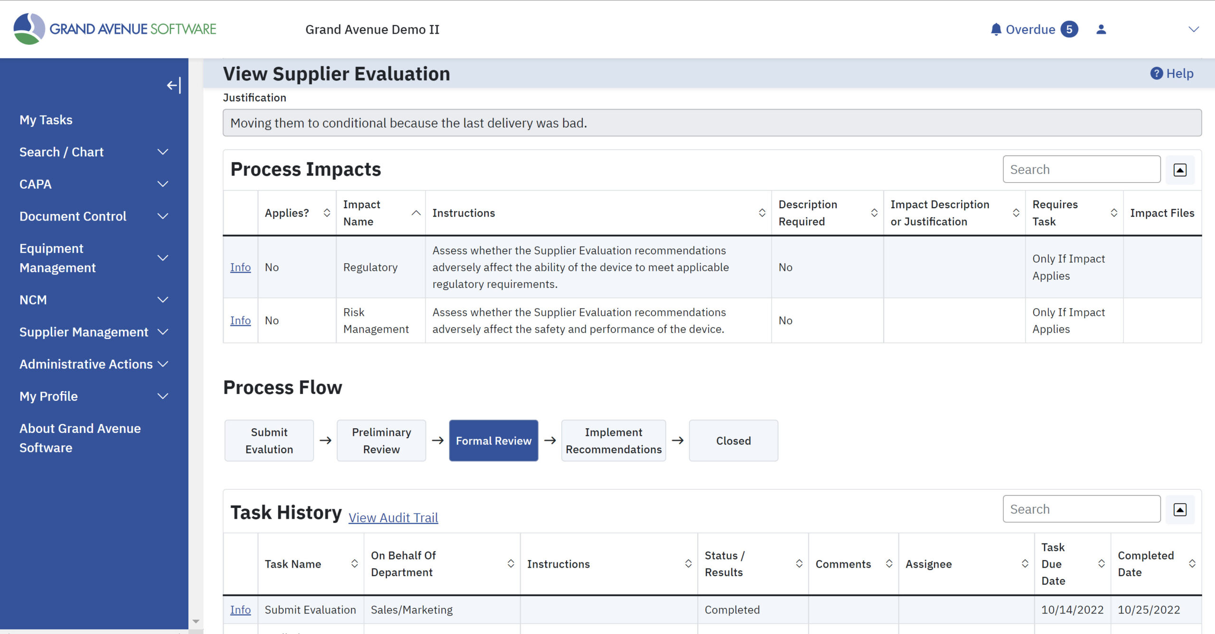Screen dimensions: 1215x634
Task: Open the Help link icon
Action: (1156, 74)
